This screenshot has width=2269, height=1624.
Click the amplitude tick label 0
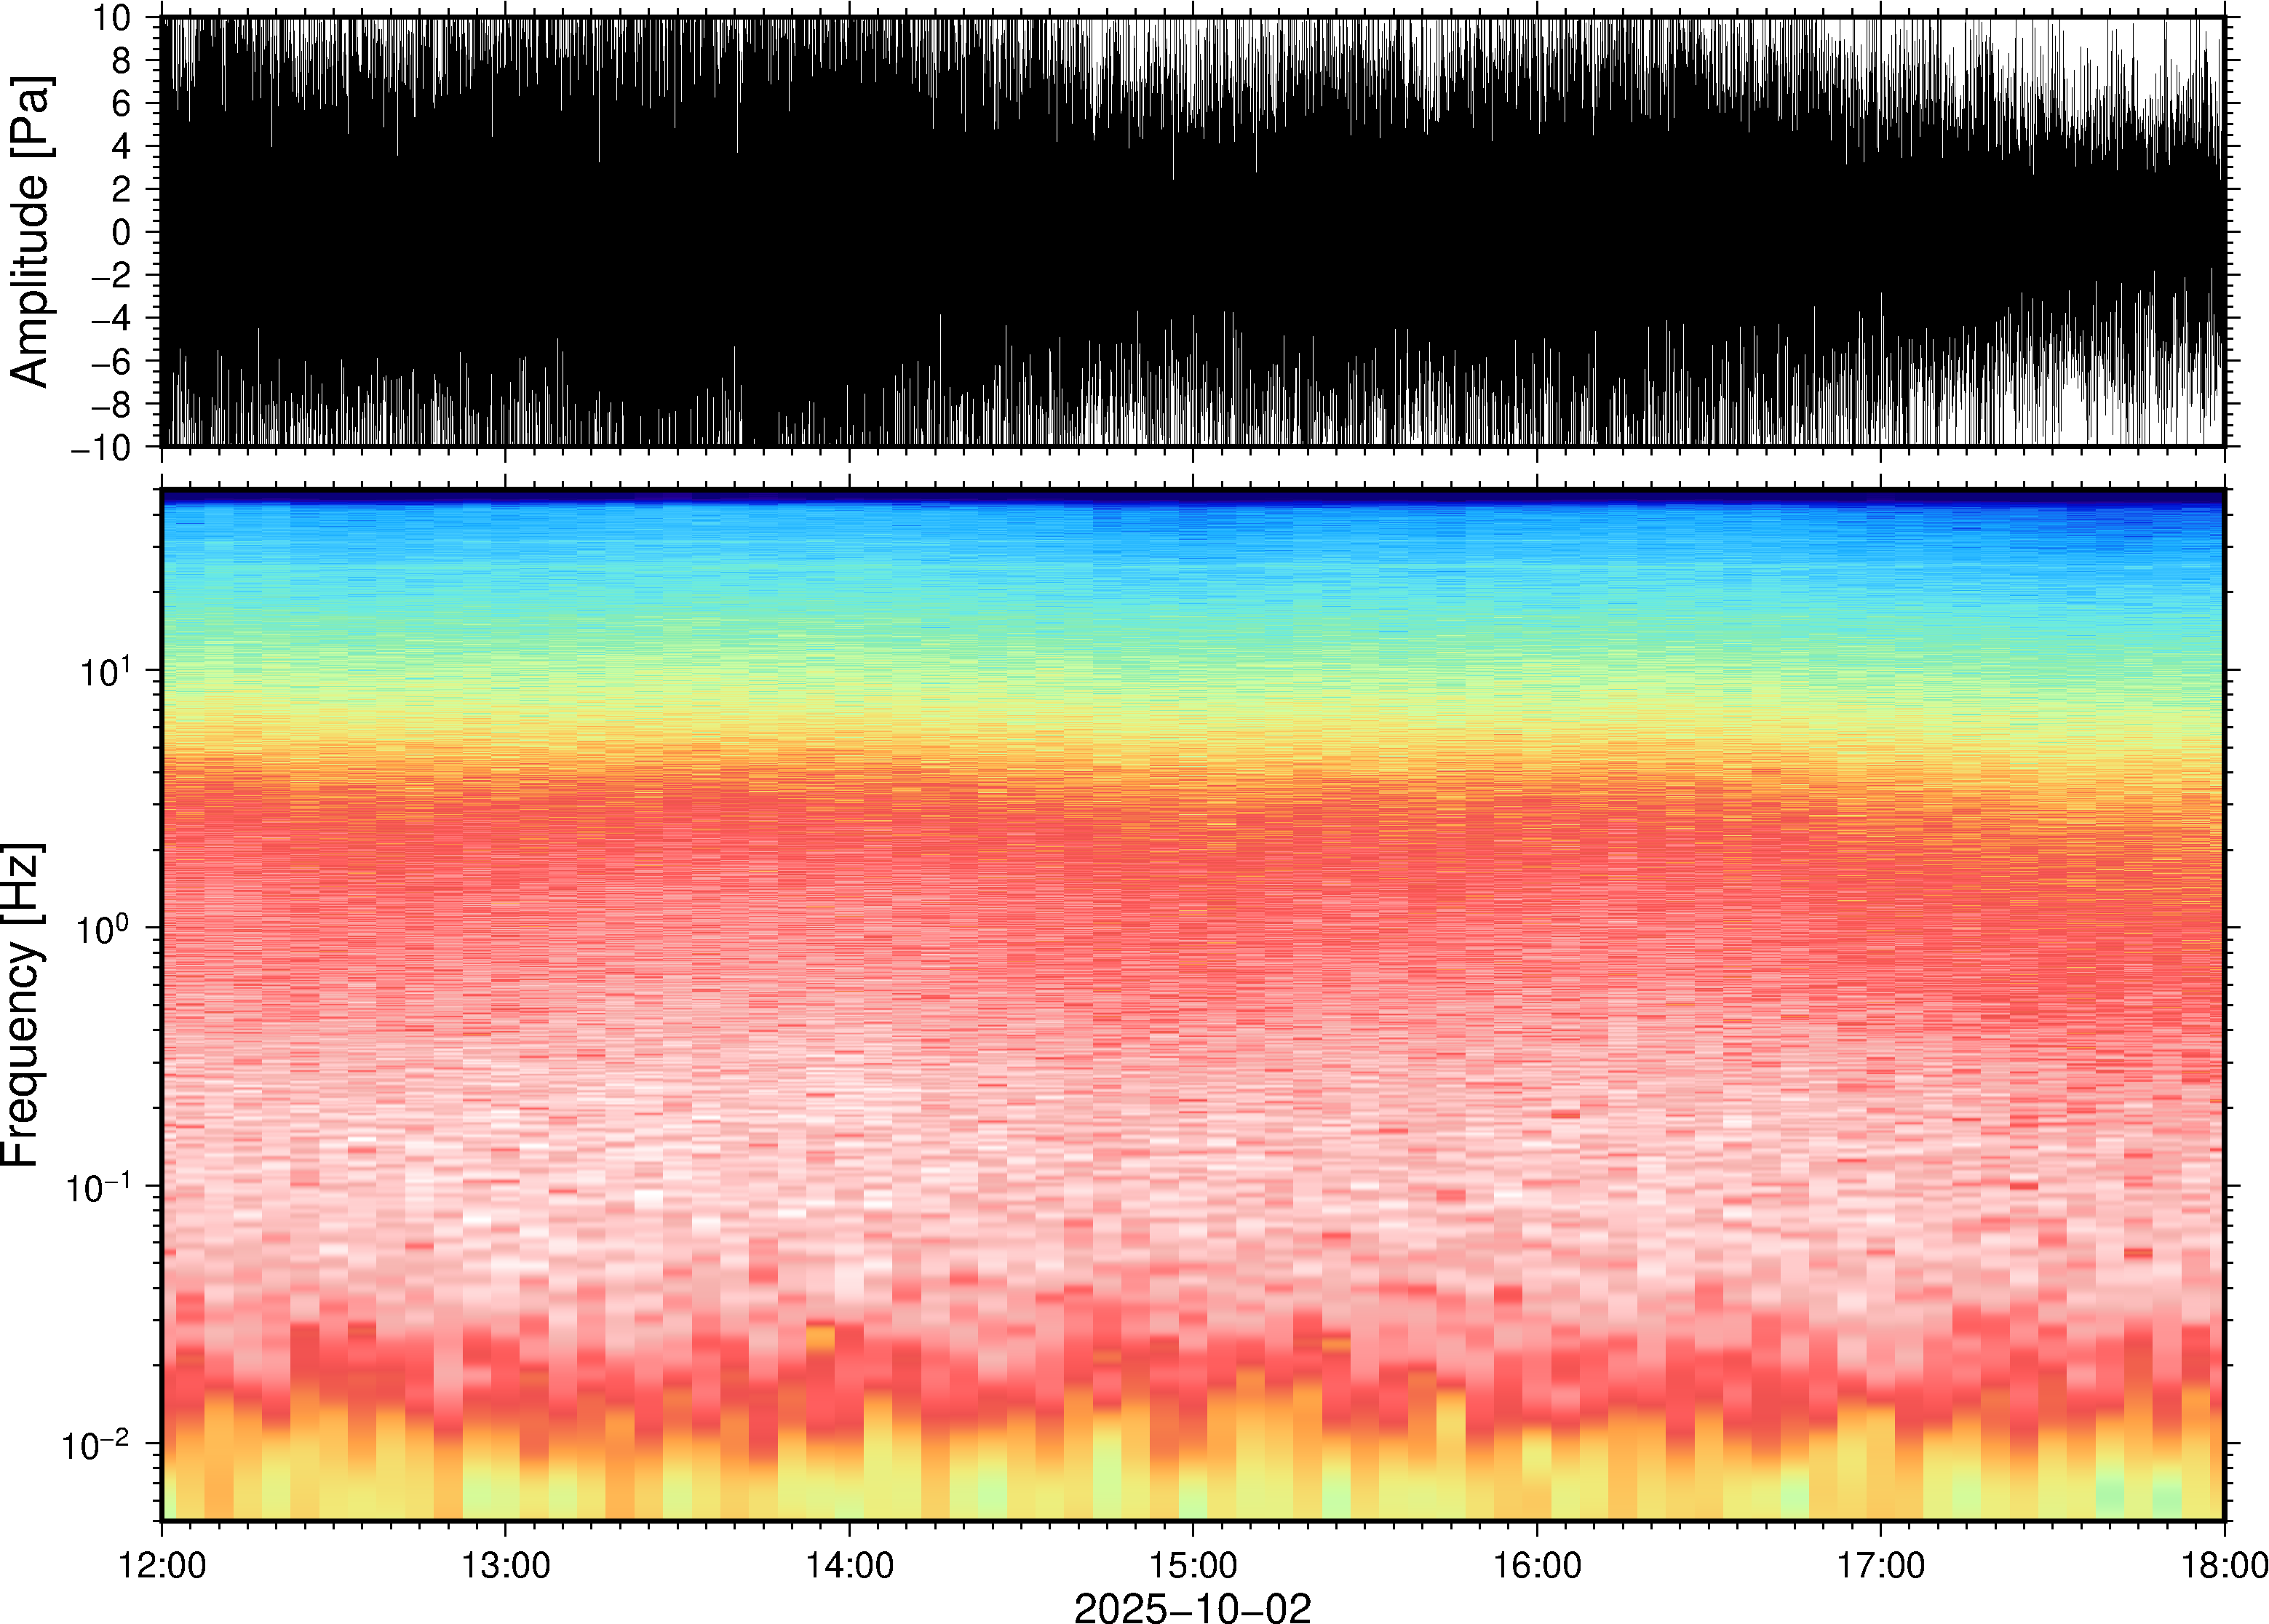click(122, 232)
